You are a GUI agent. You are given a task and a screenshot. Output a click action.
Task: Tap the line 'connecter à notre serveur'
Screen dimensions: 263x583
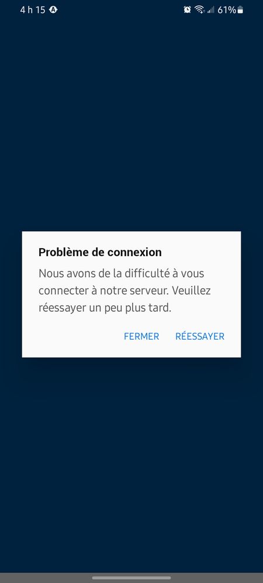click(103, 291)
